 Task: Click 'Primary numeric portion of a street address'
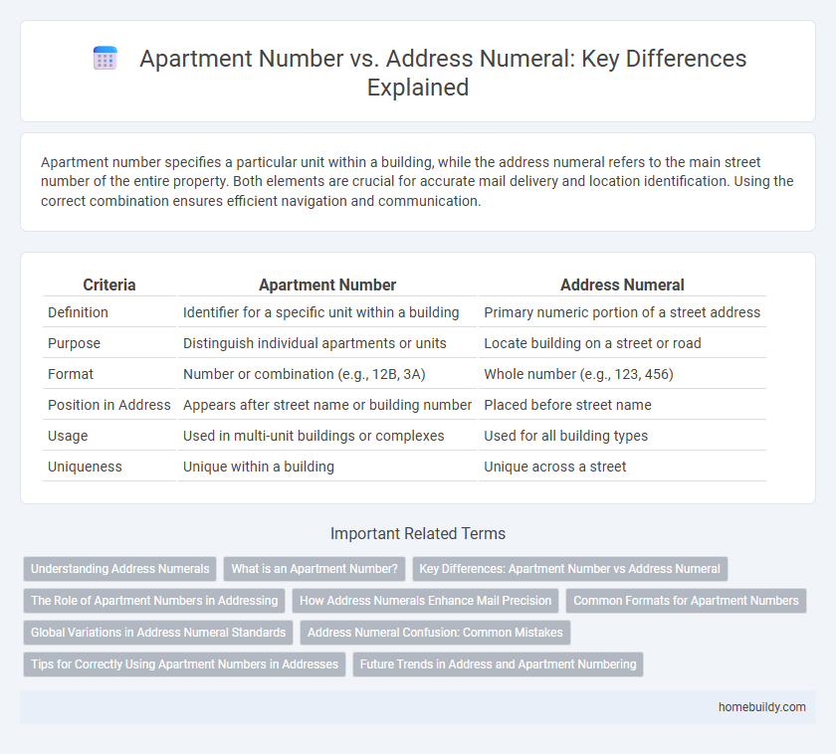[622, 312]
